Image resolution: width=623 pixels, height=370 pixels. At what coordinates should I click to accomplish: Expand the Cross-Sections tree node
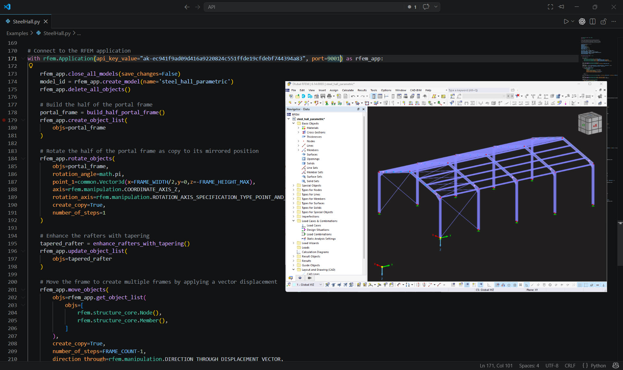299,132
